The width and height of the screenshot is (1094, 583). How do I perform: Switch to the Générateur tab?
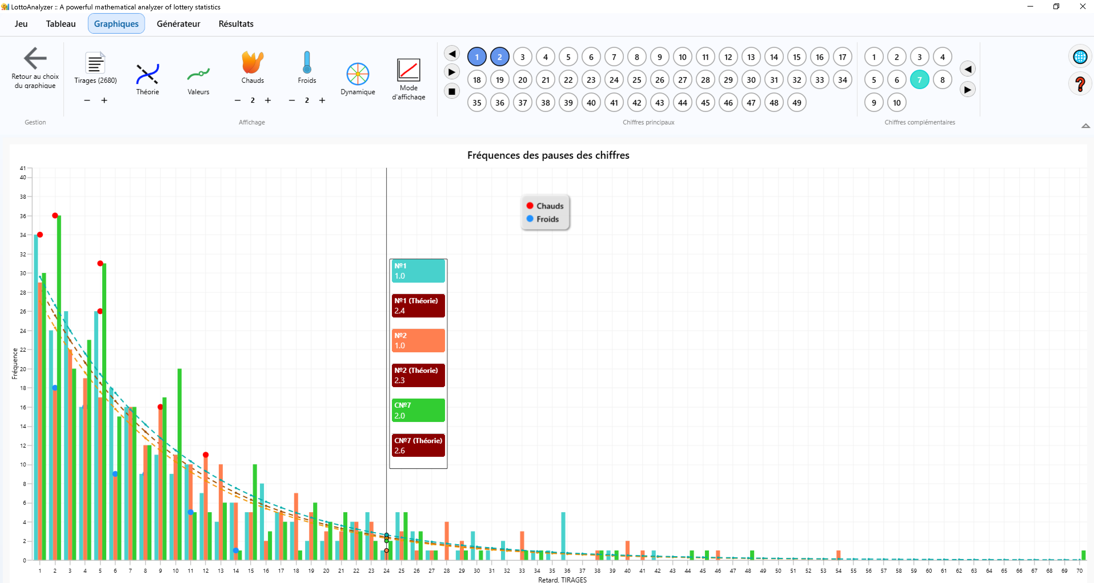[x=178, y=24]
